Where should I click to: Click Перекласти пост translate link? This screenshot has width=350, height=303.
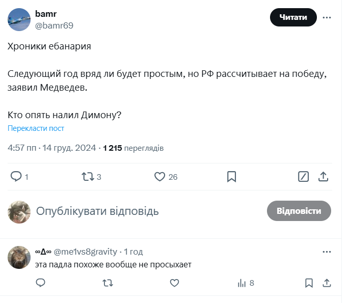pos(36,128)
